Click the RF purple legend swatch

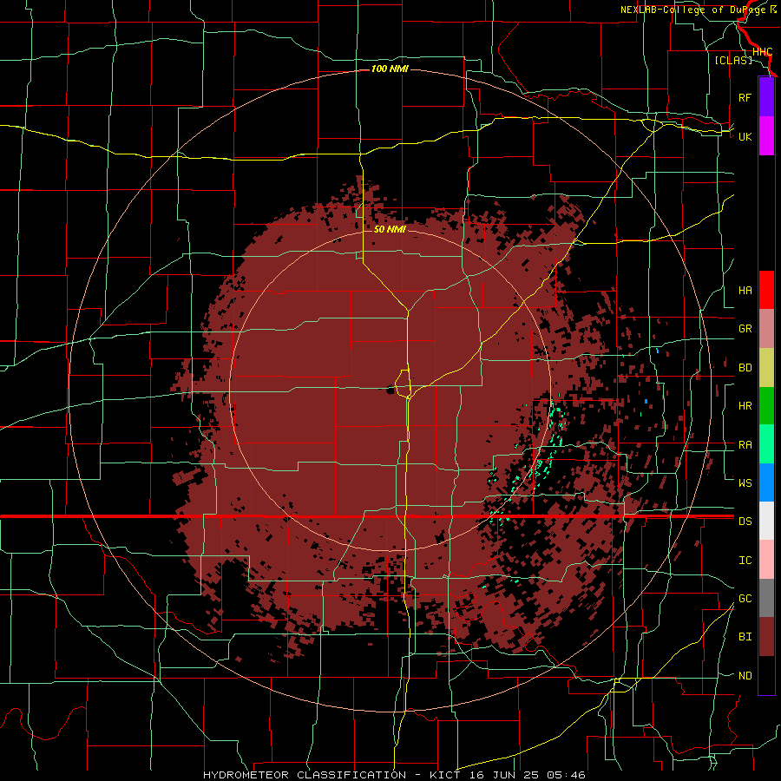[766, 97]
